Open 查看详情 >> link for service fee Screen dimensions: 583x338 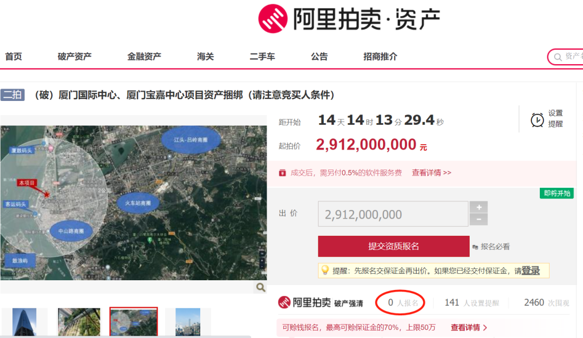432,173
